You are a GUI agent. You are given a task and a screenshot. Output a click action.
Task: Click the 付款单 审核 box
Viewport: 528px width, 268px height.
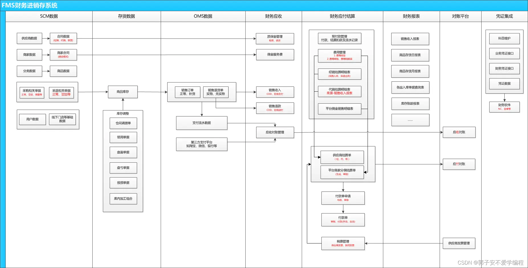pos(343,220)
